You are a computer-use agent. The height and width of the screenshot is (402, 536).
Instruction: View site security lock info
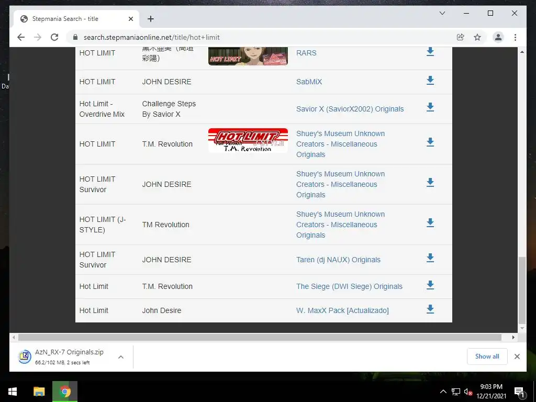point(75,37)
